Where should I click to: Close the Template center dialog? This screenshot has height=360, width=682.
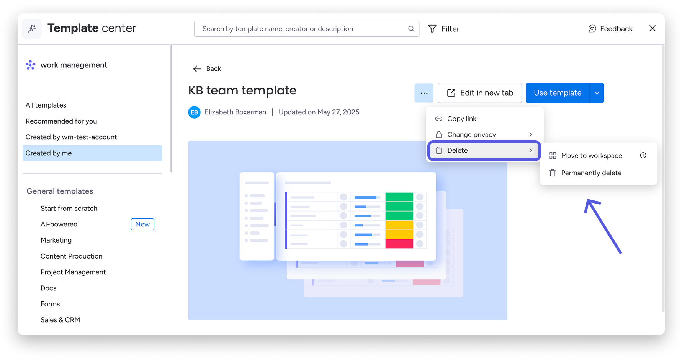tap(653, 28)
